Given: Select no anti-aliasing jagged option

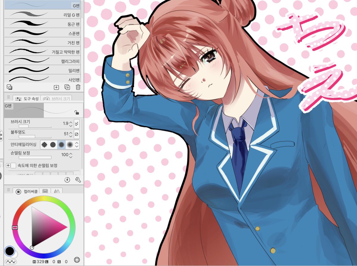Looking at the screenshot, I should pyautogui.click(x=44, y=145).
